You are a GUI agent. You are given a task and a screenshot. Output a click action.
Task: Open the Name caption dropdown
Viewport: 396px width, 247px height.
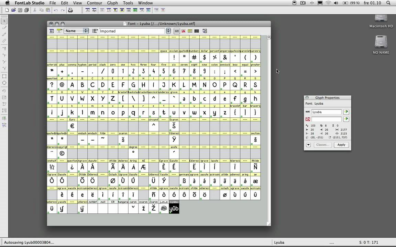coord(76,31)
